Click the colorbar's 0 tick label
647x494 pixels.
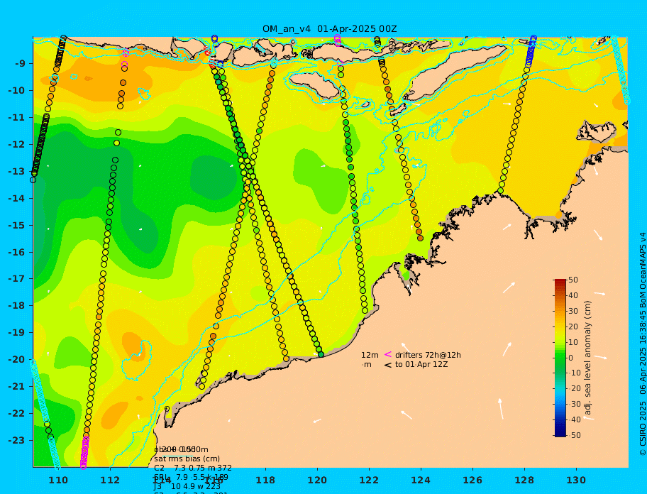pyautogui.click(x=571, y=358)
